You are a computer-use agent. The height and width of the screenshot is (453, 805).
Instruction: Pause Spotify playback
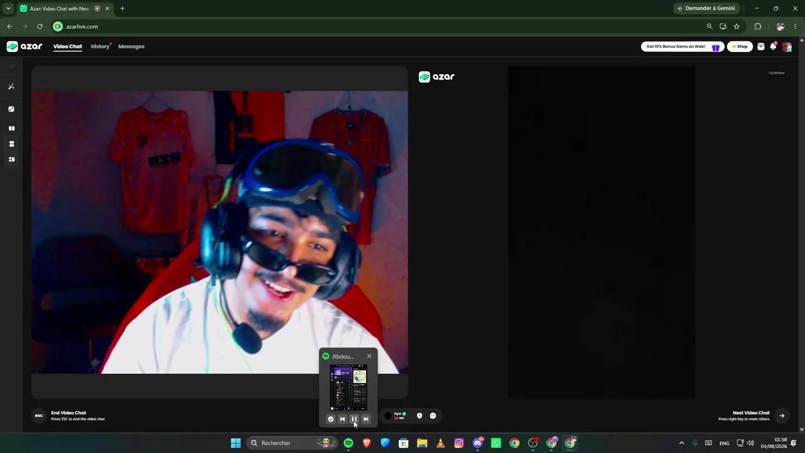click(x=354, y=419)
